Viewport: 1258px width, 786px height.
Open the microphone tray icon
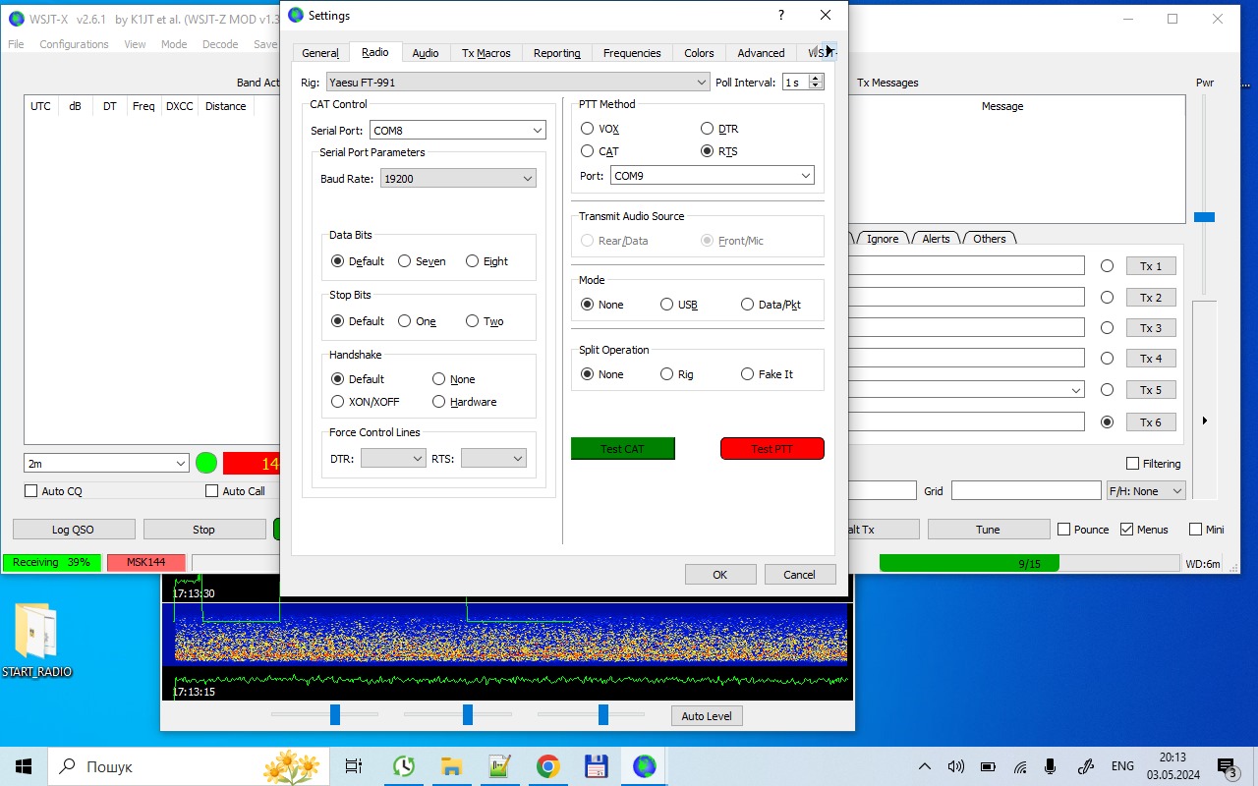point(1051,766)
